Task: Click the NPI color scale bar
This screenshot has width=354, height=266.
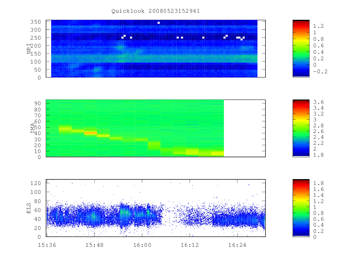Action: (x=301, y=48)
